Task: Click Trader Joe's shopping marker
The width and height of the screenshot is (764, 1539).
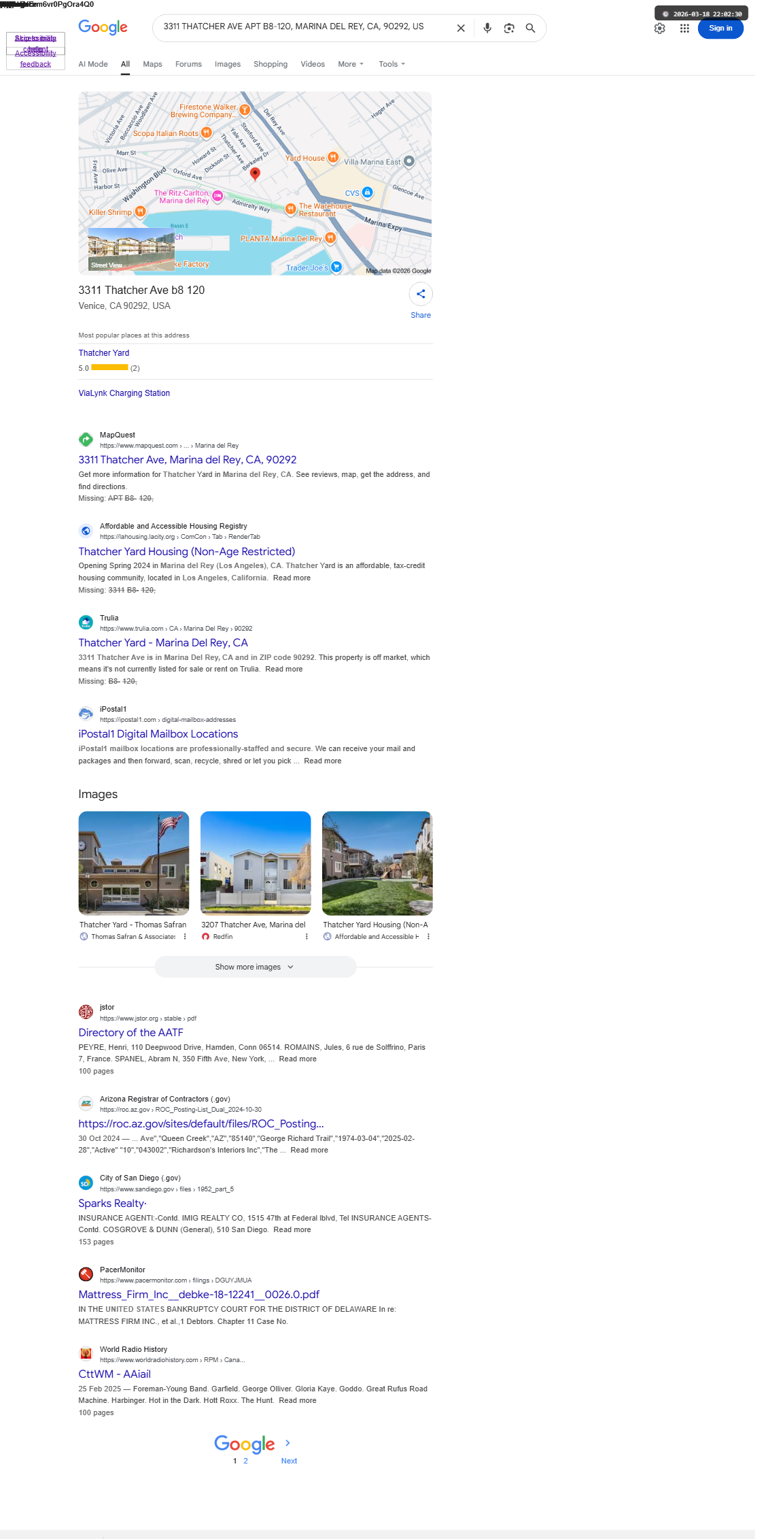Action: pyautogui.click(x=336, y=267)
